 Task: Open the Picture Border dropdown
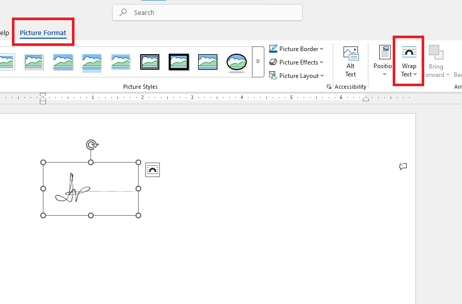coord(296,49)
